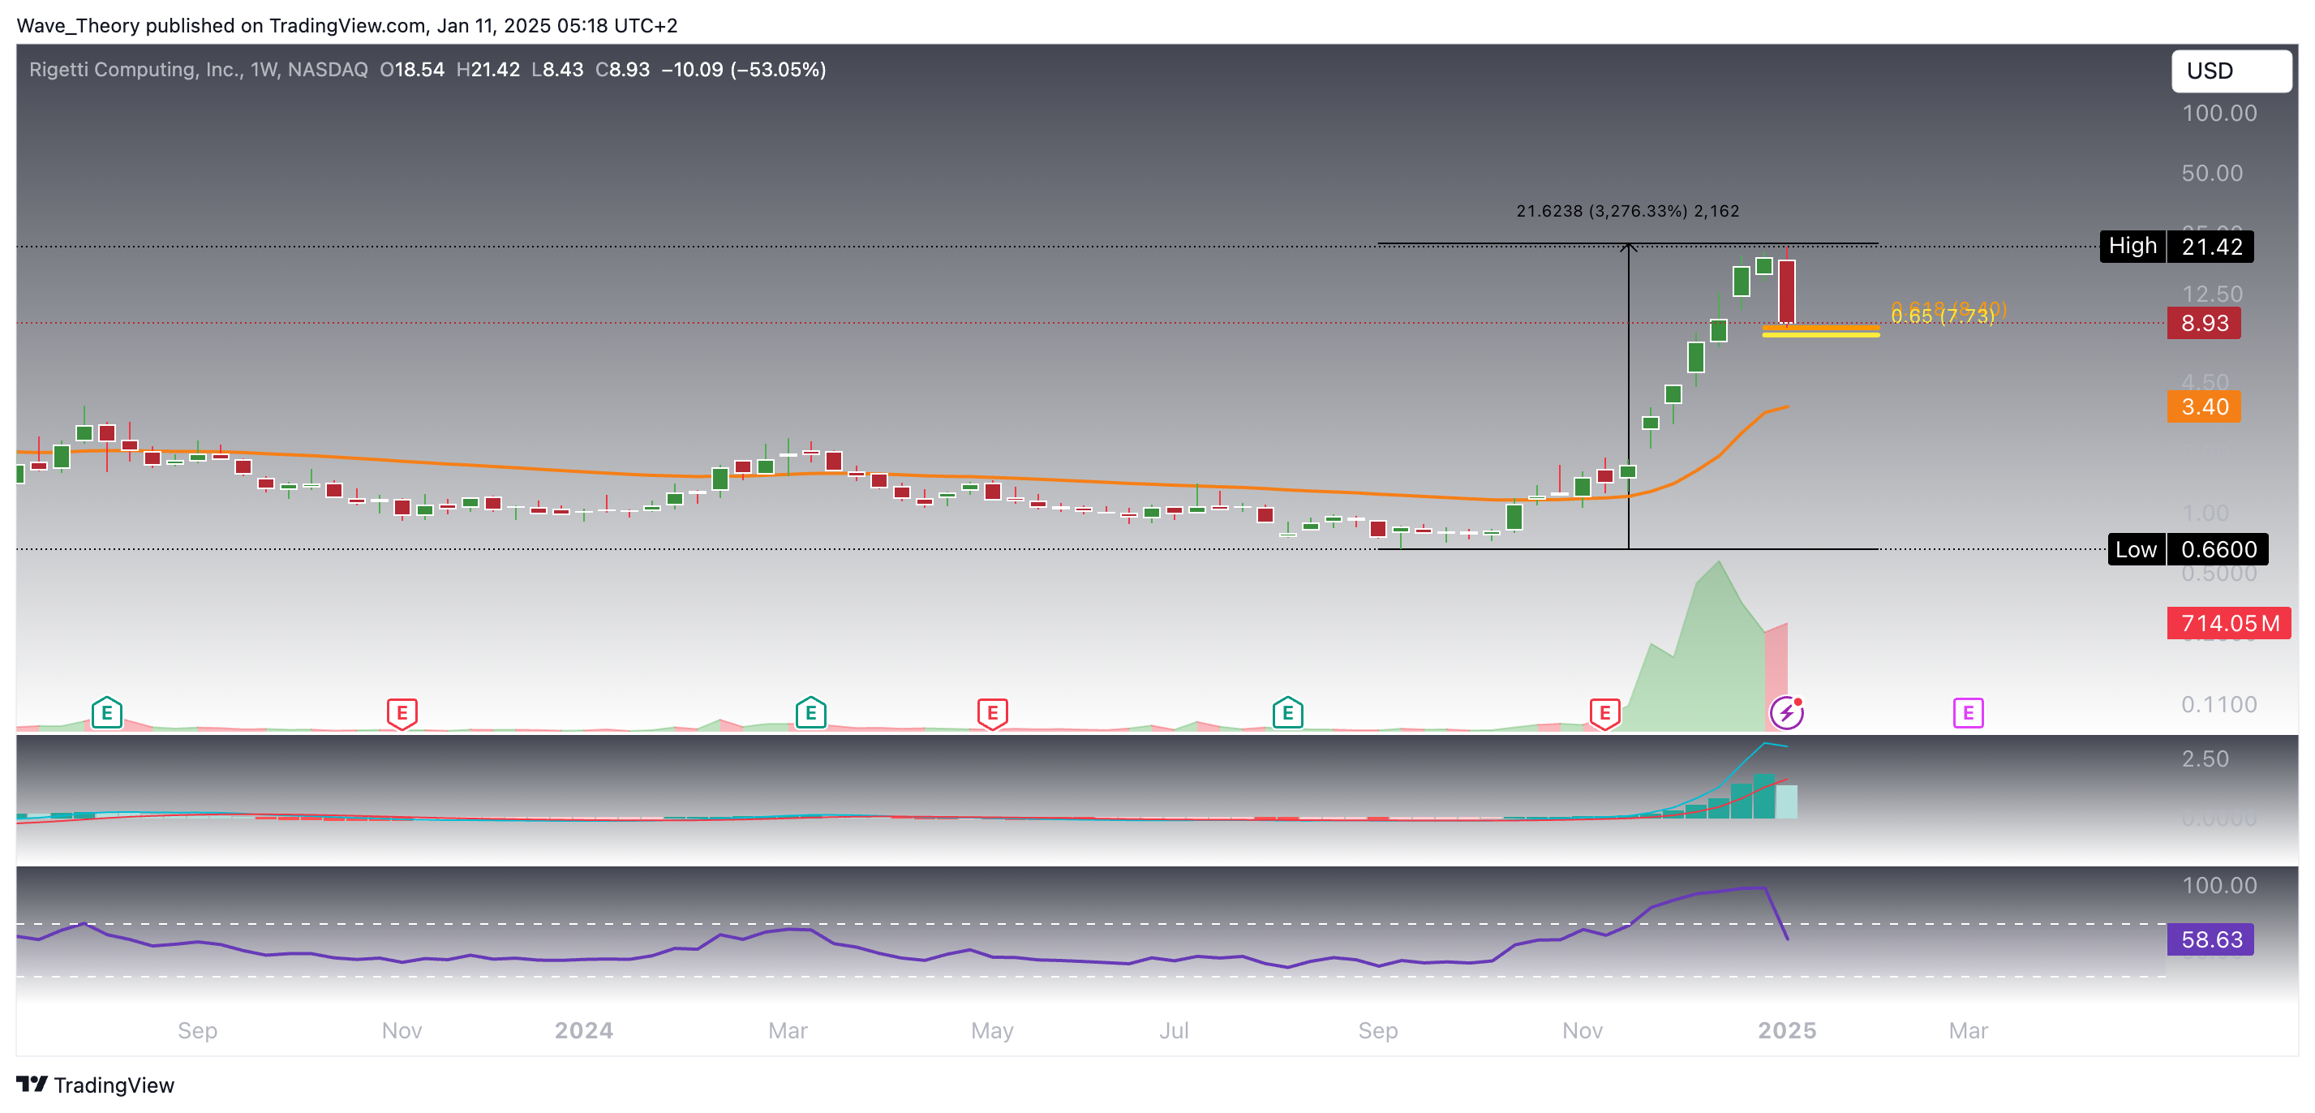
Task: Click the red earnings marker near Nov 2024
Action: coord(1605,713)
